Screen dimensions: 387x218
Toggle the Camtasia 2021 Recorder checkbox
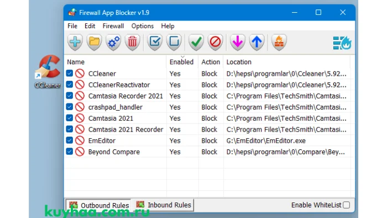[69, 129]
